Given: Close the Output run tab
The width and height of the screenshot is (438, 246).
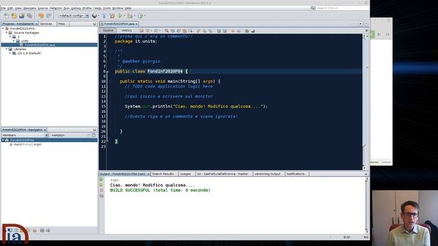Looking at the screenshot, I should pos(149,174).
